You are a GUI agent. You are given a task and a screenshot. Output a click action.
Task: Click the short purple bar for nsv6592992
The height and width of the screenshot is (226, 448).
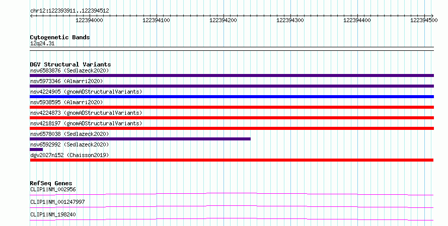36,149
